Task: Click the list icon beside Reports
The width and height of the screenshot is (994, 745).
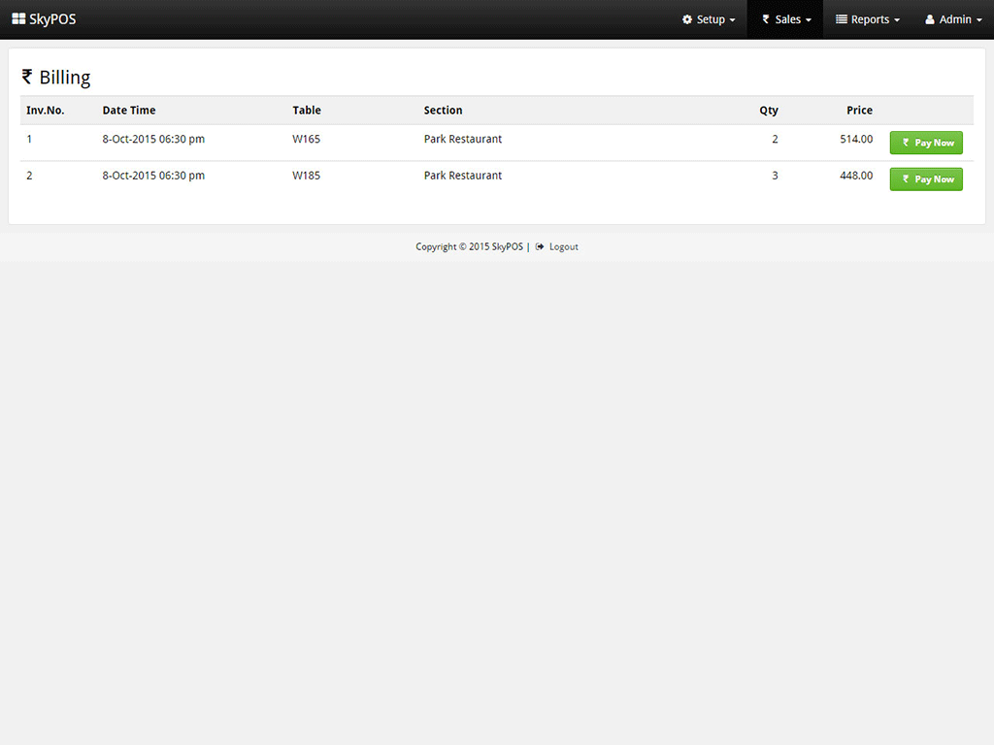Action: pos(842,19)
